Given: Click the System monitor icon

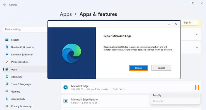Looking at the screenshot, I should [7, 40].
